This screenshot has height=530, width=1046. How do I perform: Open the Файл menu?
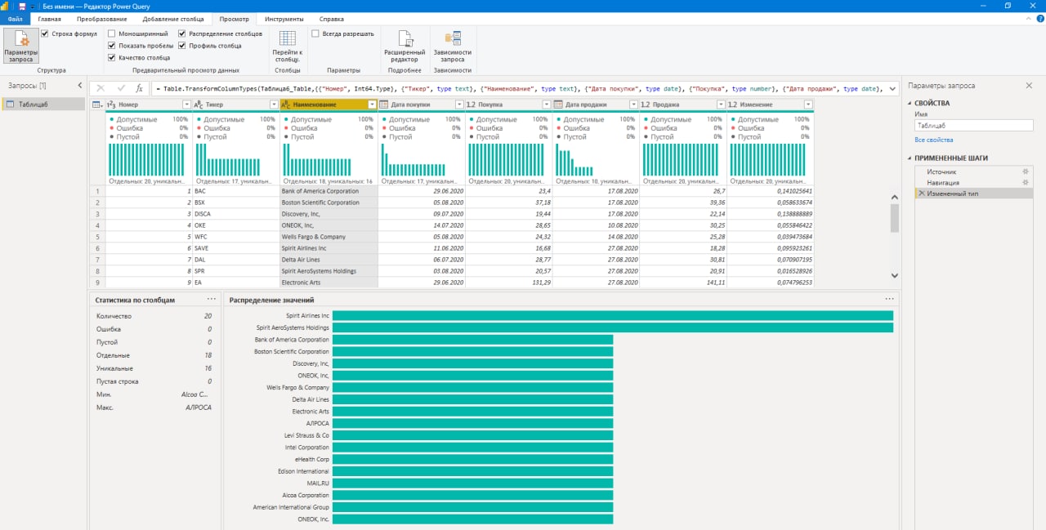[15, 18]
